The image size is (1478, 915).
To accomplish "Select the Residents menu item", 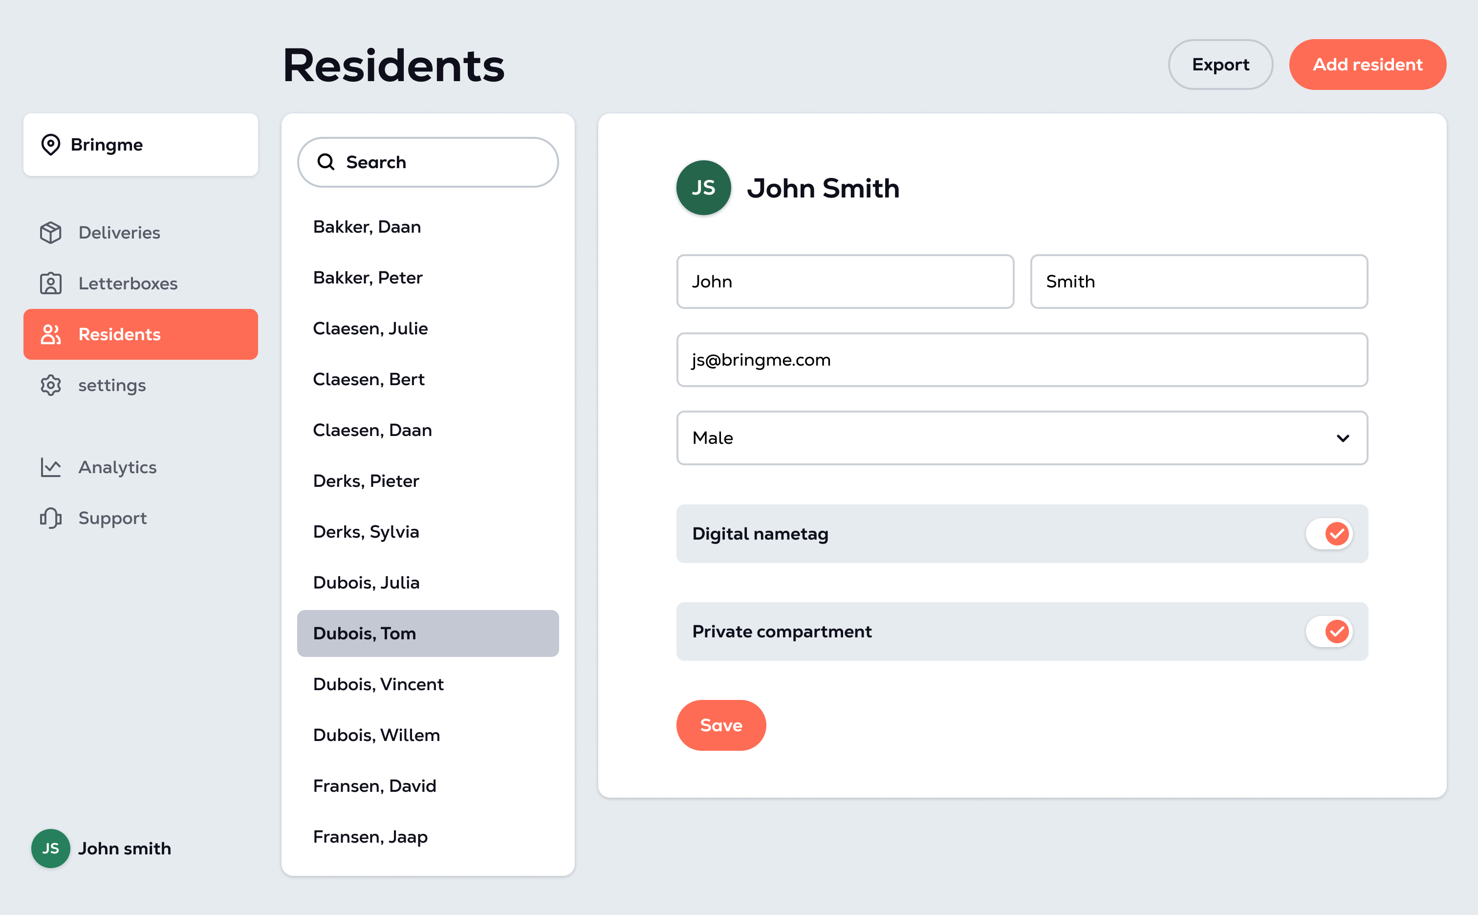I will click(140, 334).
